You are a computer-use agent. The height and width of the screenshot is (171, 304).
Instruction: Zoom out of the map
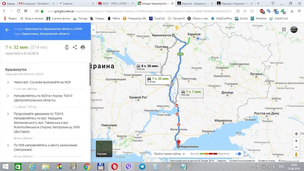296,147
